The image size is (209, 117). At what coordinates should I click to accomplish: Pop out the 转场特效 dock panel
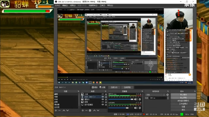(168, 91)
